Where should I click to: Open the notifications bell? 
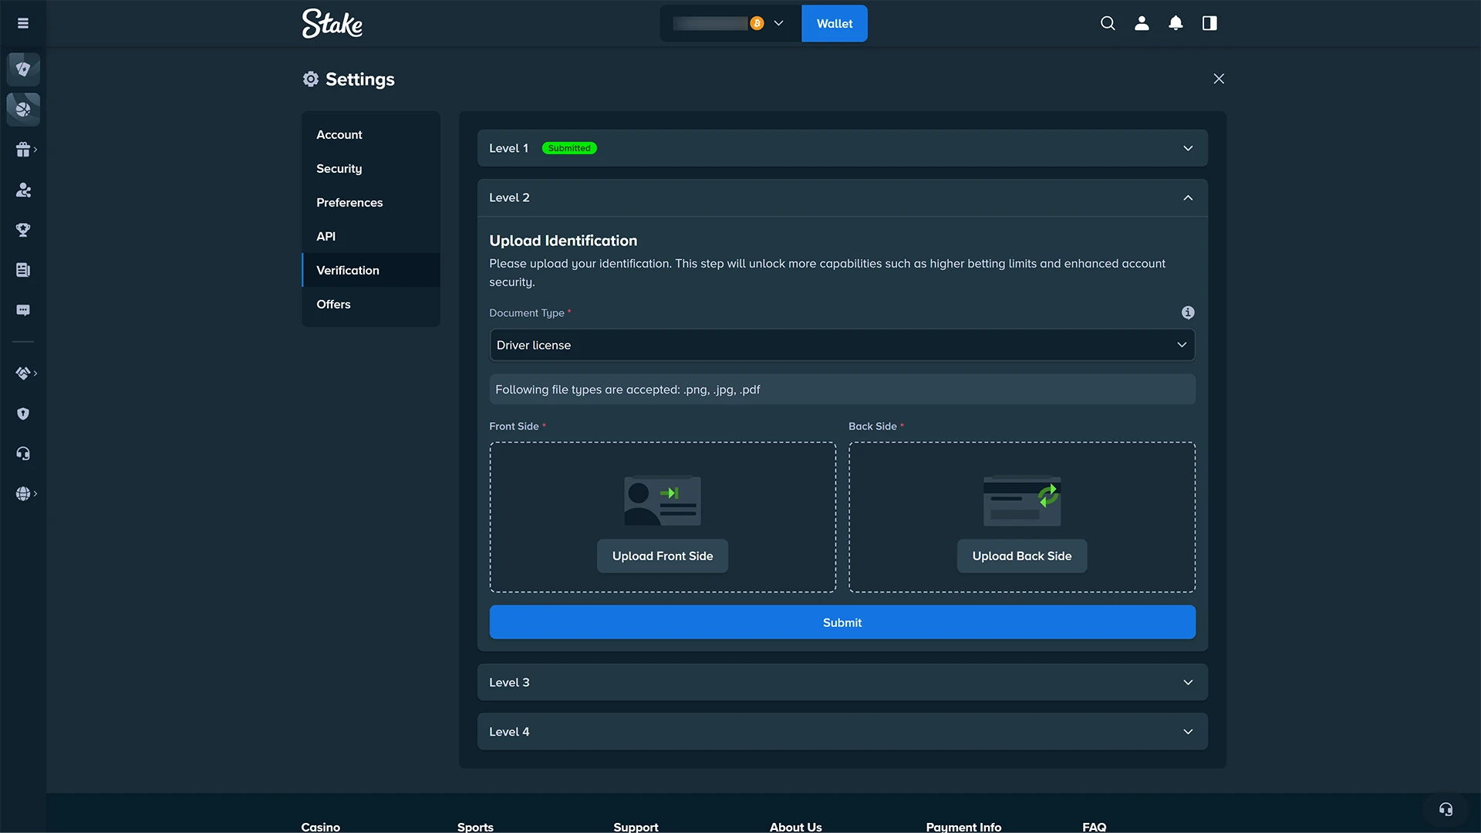coord(1176,23)
